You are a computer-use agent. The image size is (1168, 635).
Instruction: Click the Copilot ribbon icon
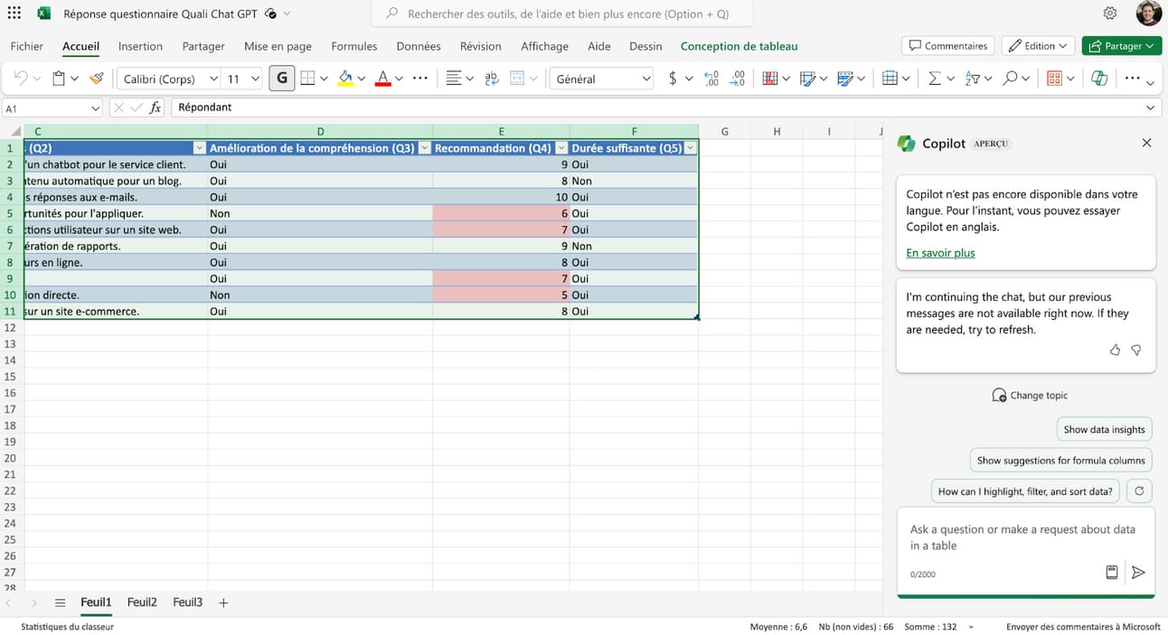click(1099, 79)
